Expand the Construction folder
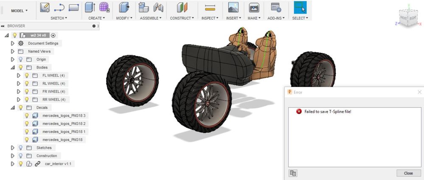The image size is (424, 180). coord(12,156)
